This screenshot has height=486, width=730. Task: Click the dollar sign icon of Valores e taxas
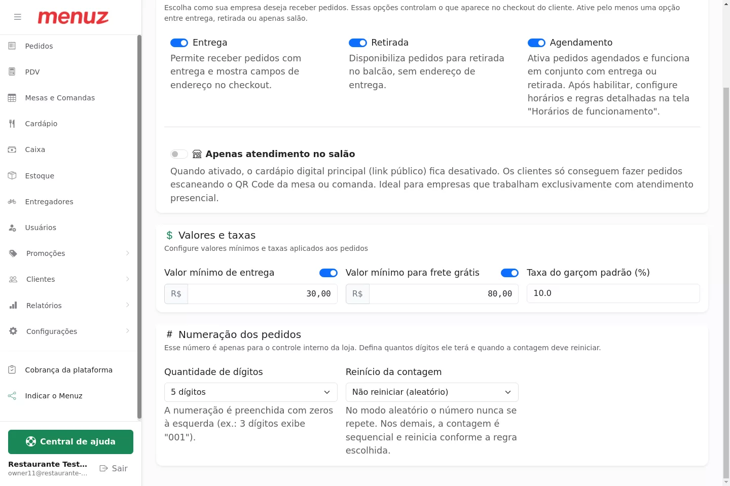pos(169,235)
